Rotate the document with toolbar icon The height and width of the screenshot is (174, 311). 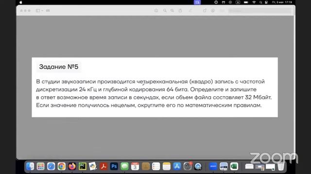point(205,11)
